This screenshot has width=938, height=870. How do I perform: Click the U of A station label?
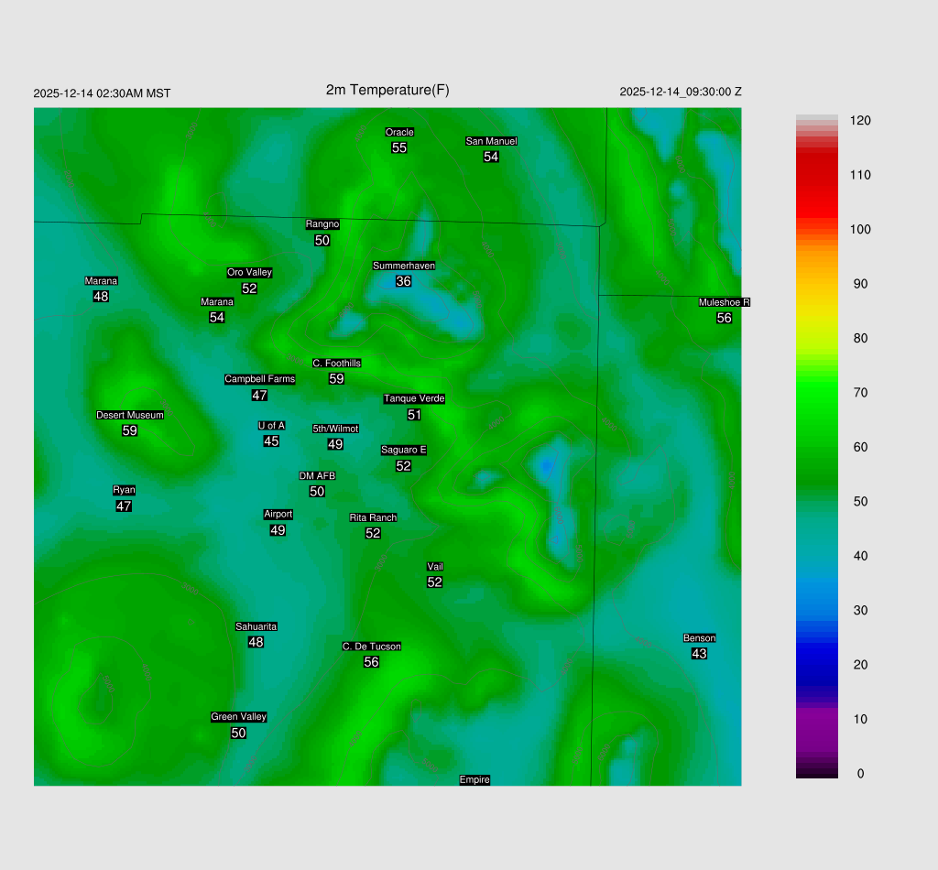point(271,425)
